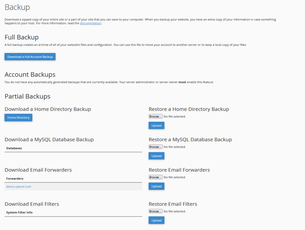Click the System Filter Info header
Image resolution: width=305 pixels, height=230 pixels.
coord(19,212)
